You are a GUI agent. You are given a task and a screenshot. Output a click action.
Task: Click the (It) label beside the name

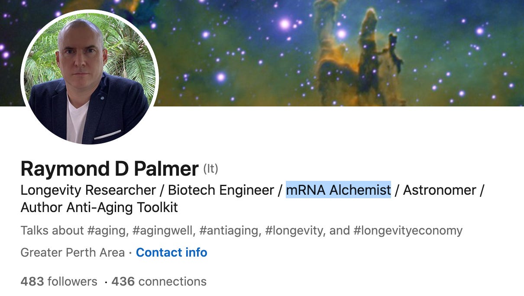tap(211, 169)
